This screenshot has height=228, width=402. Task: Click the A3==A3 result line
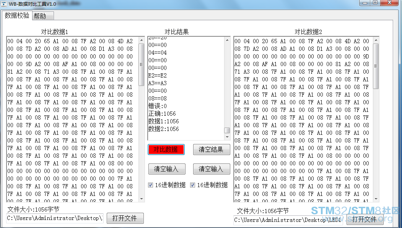click(x=158, y=83)
